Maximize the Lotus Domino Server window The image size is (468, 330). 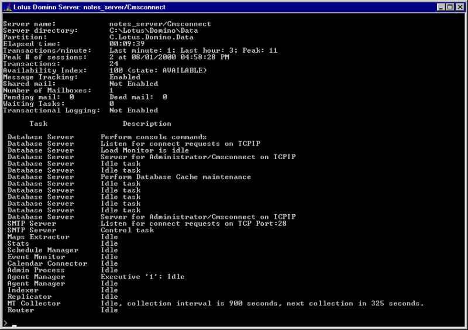[x=450, y=7]
